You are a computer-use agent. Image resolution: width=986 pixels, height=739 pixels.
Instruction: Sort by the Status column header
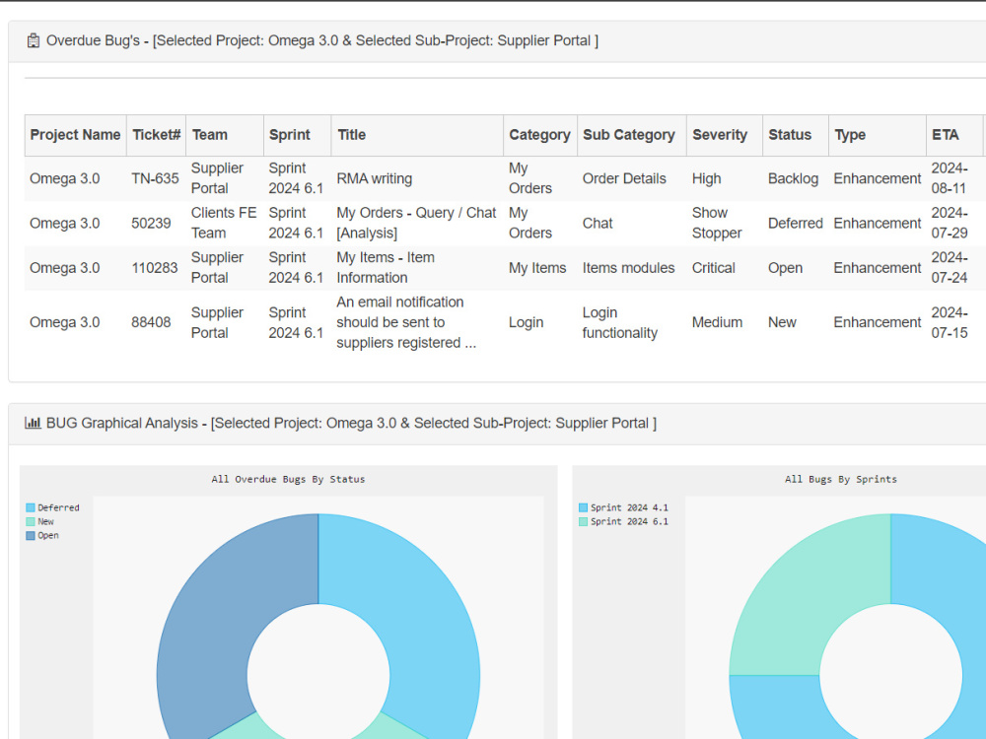coord(796,135)
